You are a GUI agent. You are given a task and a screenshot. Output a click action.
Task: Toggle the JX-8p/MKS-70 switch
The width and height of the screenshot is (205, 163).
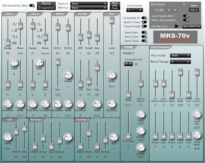click(144, 18)
